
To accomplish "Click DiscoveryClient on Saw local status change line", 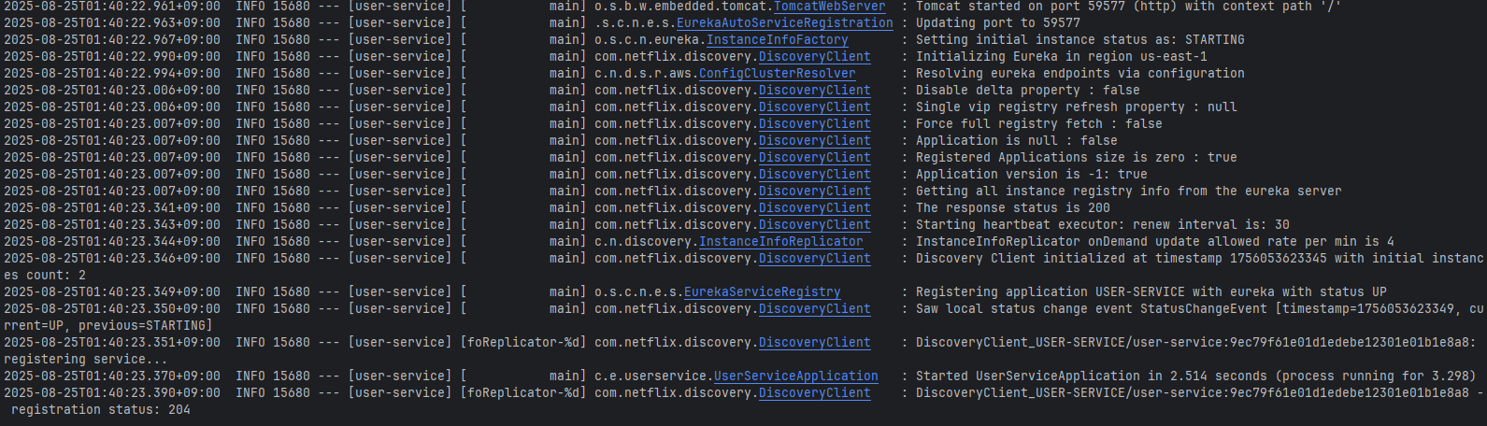I will coord(814,309).
